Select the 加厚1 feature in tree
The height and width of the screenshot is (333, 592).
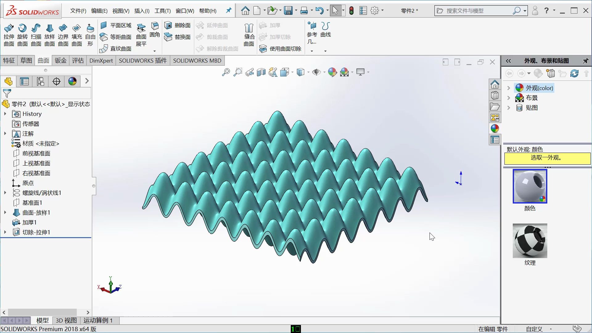point(25,222)
